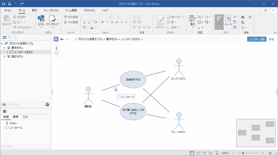The height and width of the screenshot is (156, 278).
Task: Open the モデル add-model button
Action: click(x=41, y=21)
